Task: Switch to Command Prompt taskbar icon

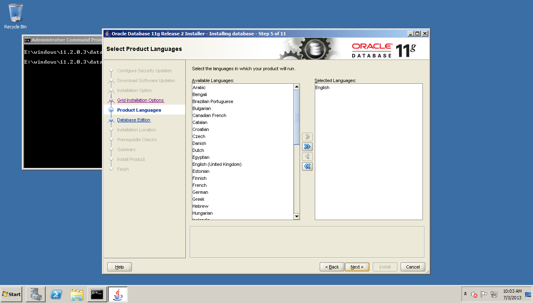Action: tap(97, 294)
